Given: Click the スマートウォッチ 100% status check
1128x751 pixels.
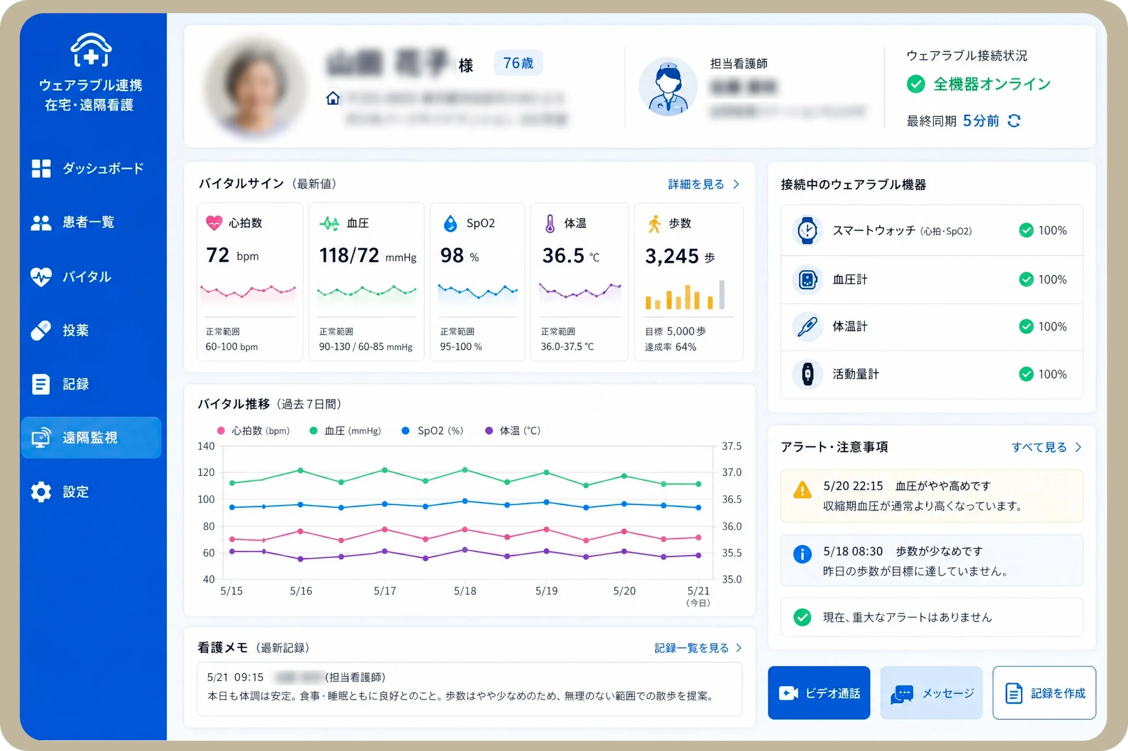Looking at the screenshot, I should (x=1026, y=230).
